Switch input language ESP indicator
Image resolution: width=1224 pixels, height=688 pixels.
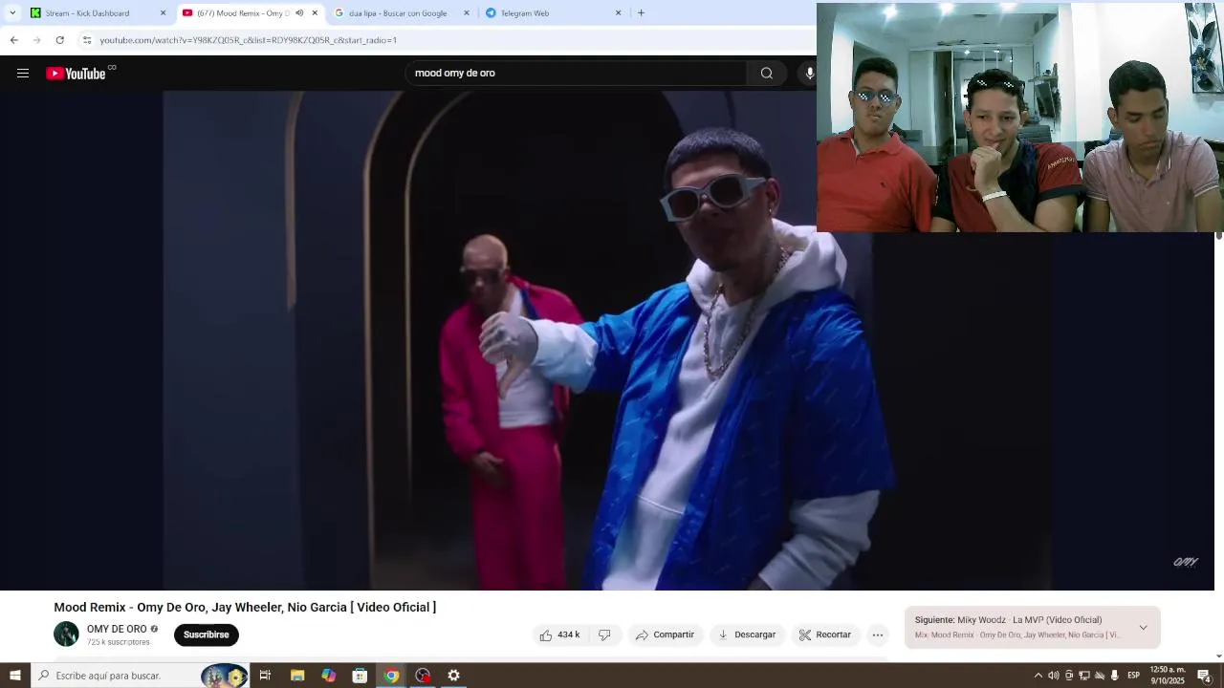point(1134,676)
